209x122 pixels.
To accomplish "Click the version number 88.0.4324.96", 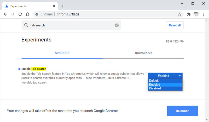I will [x=175, y=41].
